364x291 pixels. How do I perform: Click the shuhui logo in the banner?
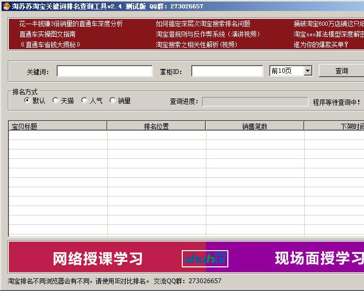tap(205, 258)
